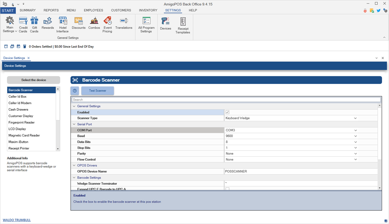Click the help question mark button

point(75,91)
